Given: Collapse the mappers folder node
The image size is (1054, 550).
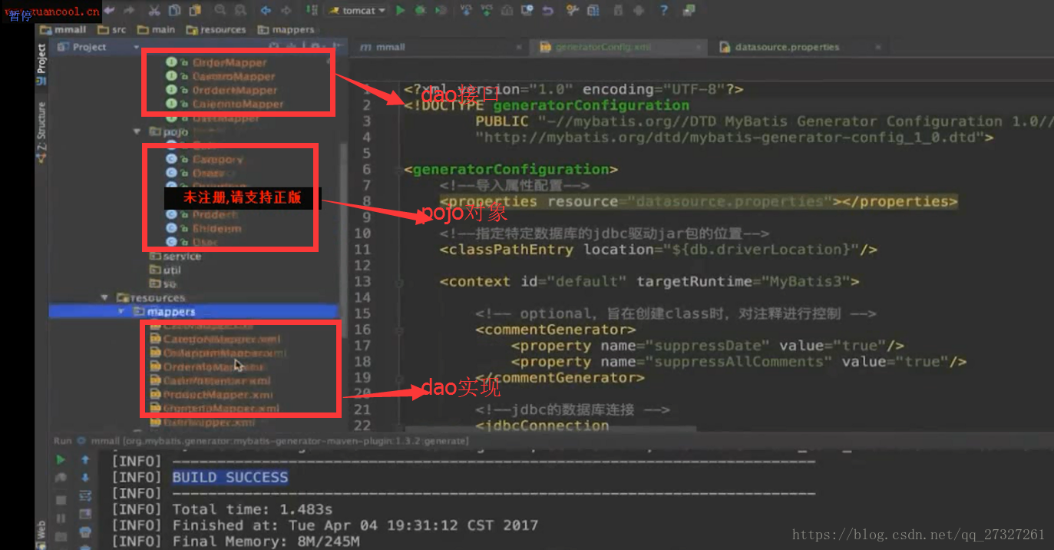Looking at the screenshot, I should coord(121,312).
